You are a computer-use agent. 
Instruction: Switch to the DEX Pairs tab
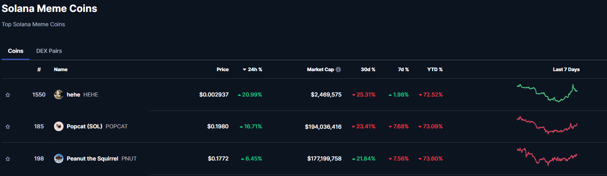[49, 51]
